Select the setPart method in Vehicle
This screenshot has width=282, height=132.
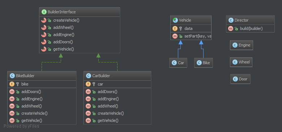point(198,36)
